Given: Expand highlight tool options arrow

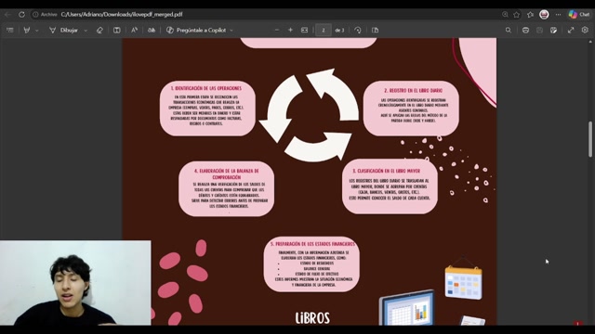Looking at the screenshot, I should [37, 31].
